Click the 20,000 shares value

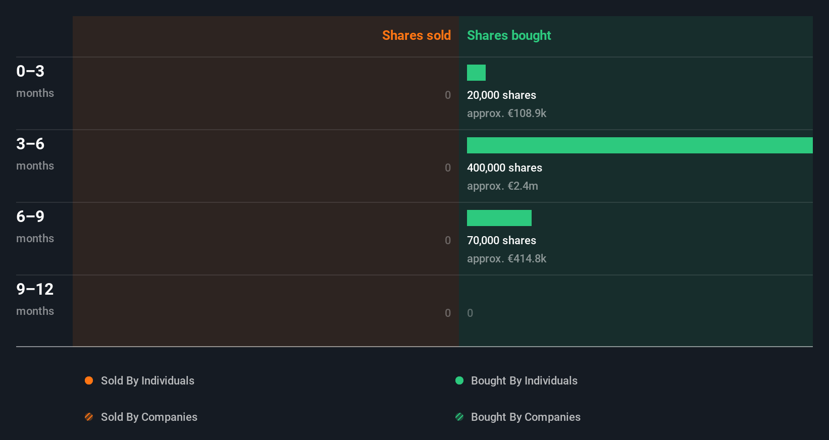[x=501, y=95]
